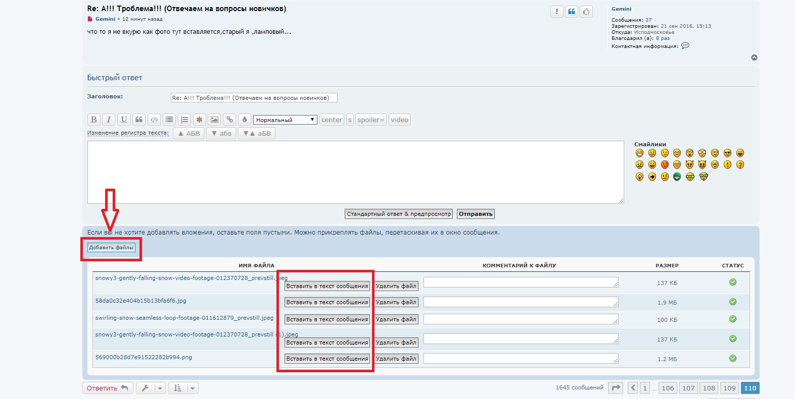This screenshot has width=795, height=399.
Task: Pick font color with droplet icon
Action: click(245, 120)
